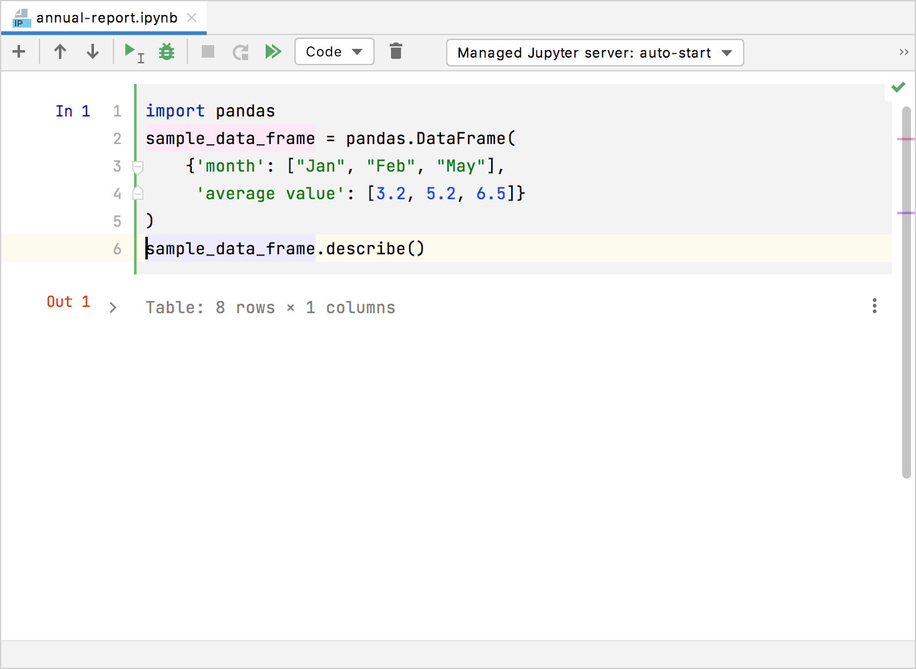Debug cell with the green bug icon
The image size is (916, 669).
click(167, 51)
